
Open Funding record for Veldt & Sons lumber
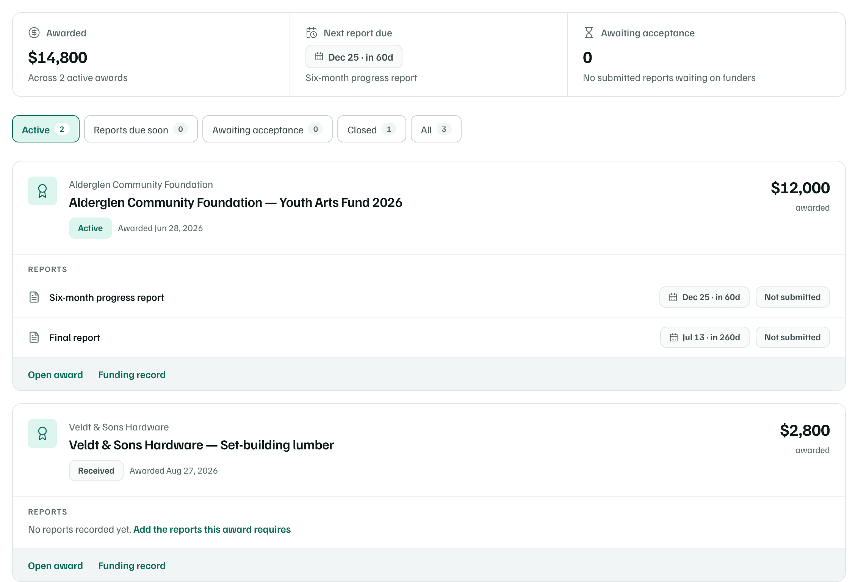[132, 566]
